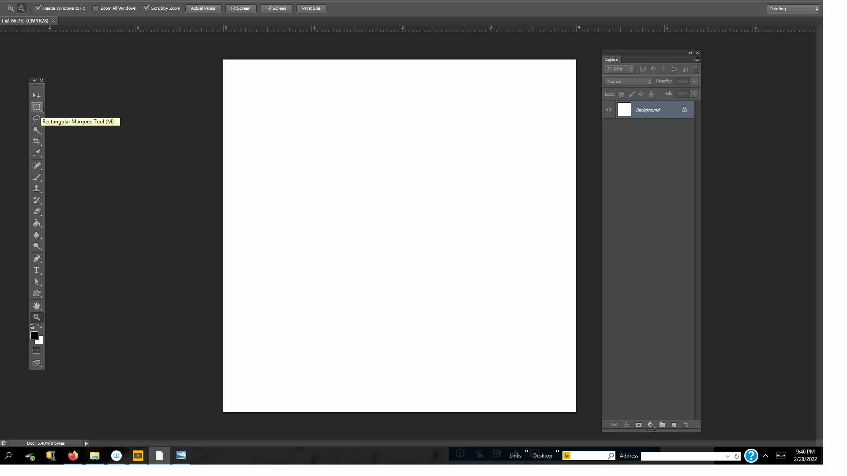Screen dimensions: 847x476
Task: Open Firefox from the taskbar
Action: (x=73, y=456)
